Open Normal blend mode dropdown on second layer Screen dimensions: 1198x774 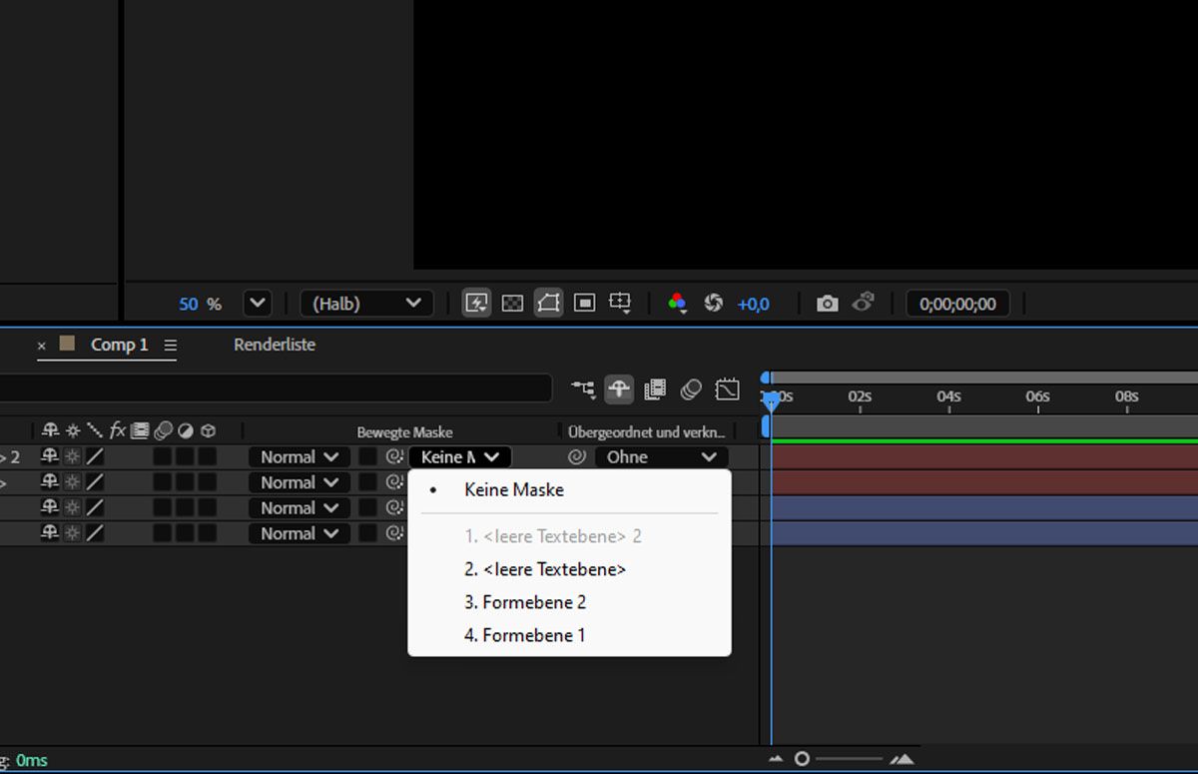[299, 482]
